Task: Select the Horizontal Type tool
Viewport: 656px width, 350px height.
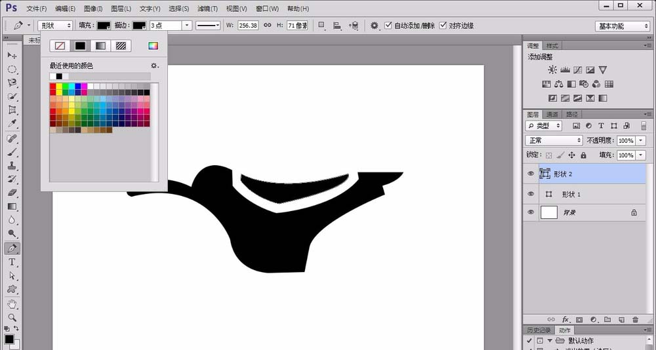Action: coord(12,262)
